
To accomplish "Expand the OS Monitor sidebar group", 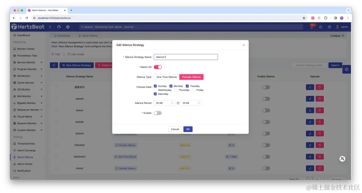I will pyautogui.click(x=28, y=89).
